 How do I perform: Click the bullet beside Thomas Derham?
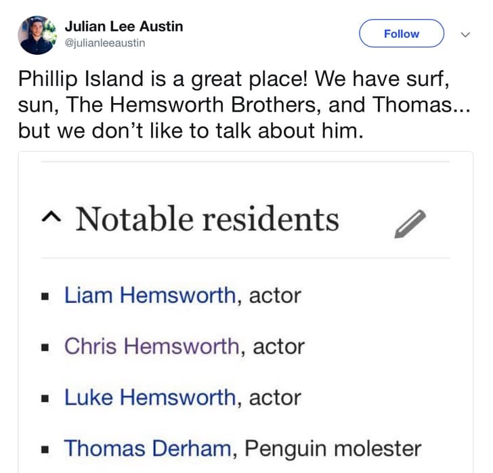pos(46,449)
